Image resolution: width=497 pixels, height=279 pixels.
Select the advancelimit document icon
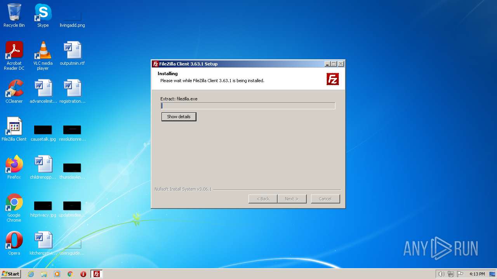coord(43,91)
